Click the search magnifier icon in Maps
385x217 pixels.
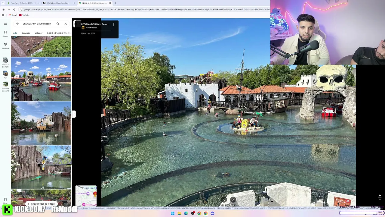[x=58, y=24]
